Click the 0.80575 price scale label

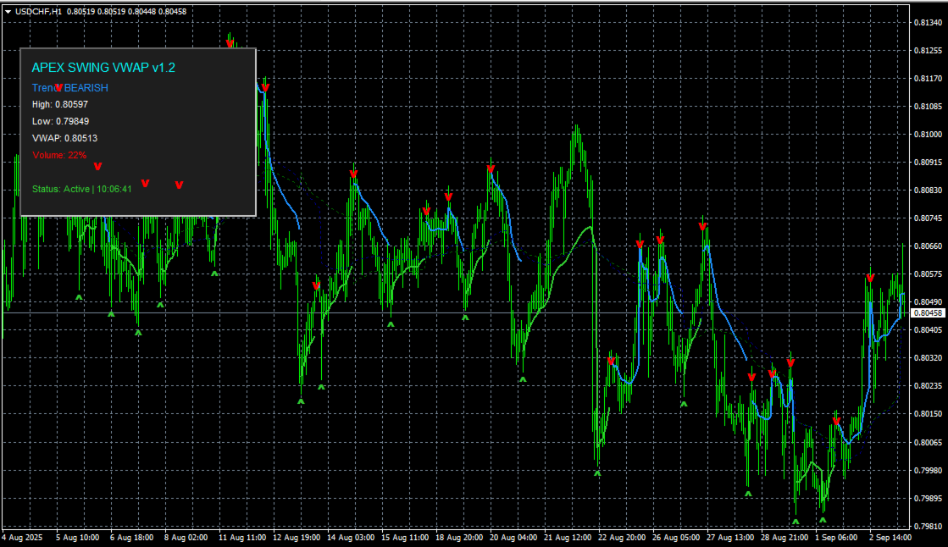tap(928, 273)
